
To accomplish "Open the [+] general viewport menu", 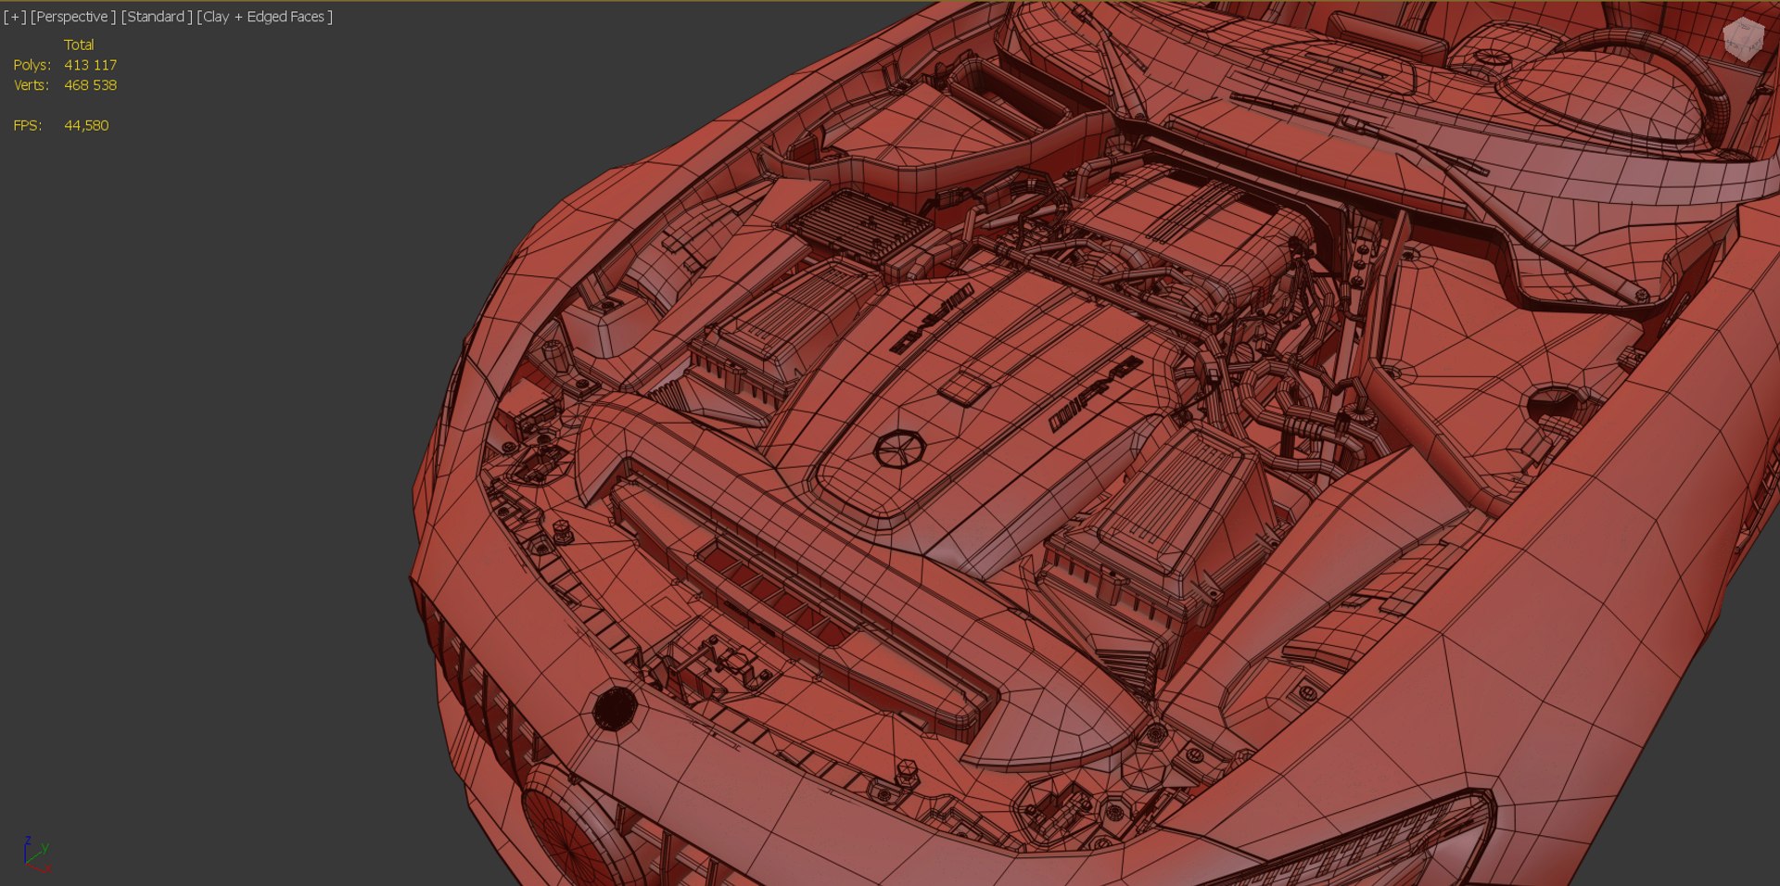I will pyautogui.click(x=15, y=17).
